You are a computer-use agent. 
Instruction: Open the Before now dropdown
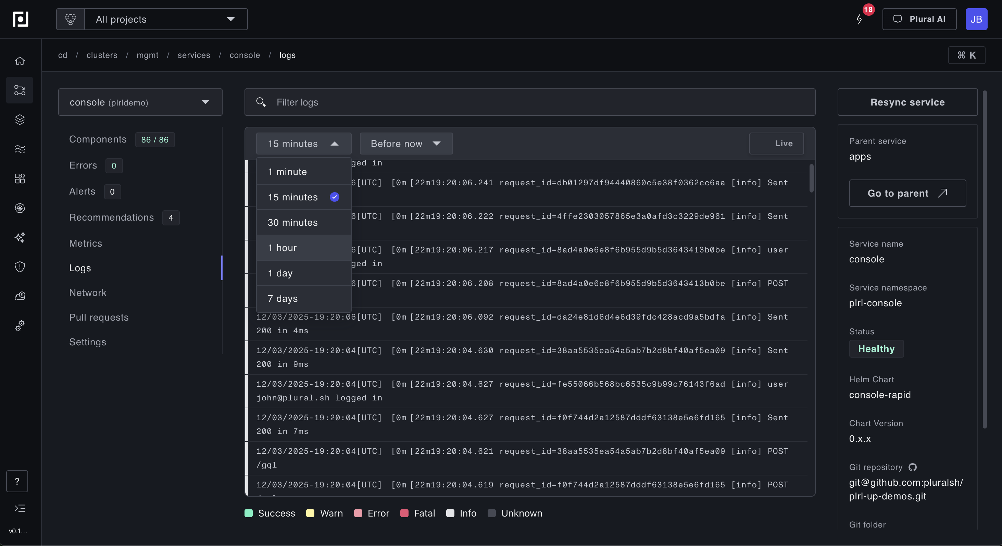(406, 144)
